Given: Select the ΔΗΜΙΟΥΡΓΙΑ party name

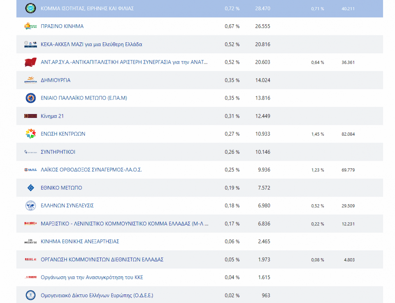Looking at the screenshot, I should coord(56,80).
